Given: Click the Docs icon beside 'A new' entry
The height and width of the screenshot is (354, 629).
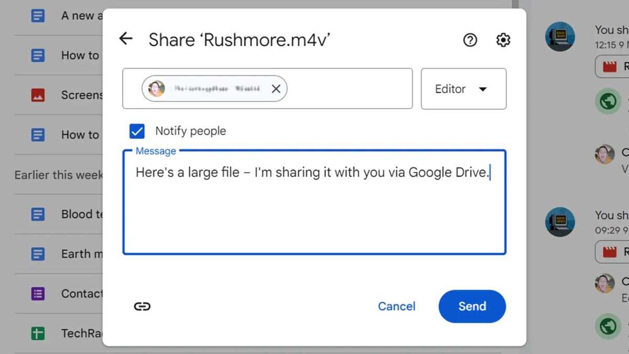Looking at the screenshot, I should pos(38,15).
